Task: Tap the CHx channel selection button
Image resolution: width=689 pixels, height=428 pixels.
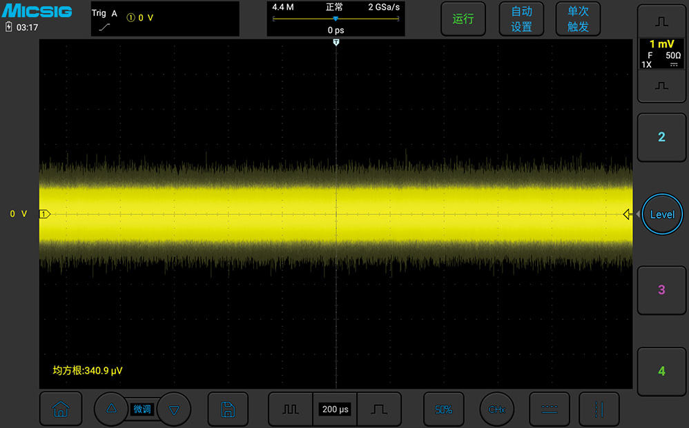Action: click(496, 409)
